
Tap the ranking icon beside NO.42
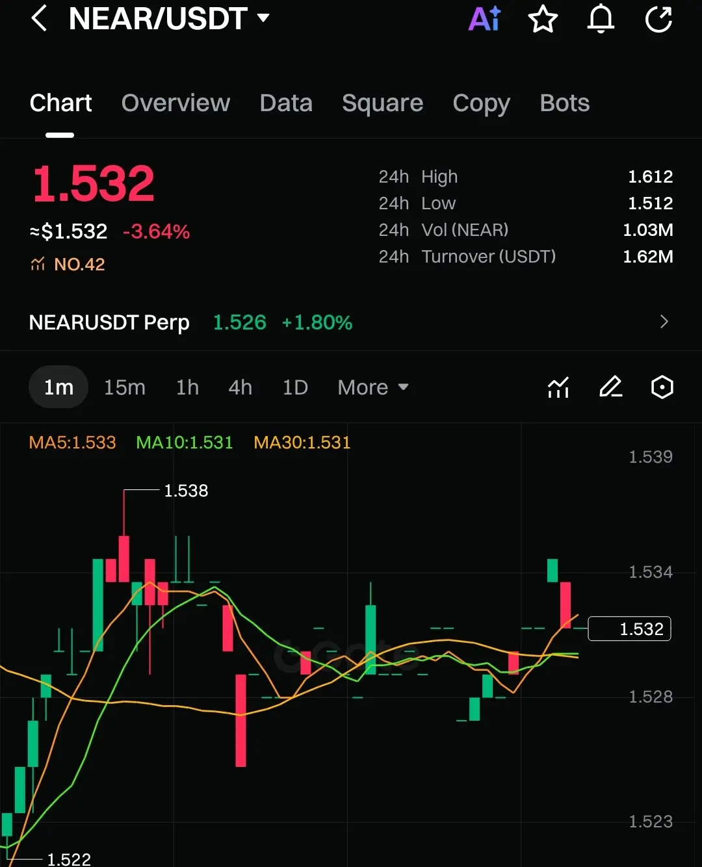coord(38,264)
